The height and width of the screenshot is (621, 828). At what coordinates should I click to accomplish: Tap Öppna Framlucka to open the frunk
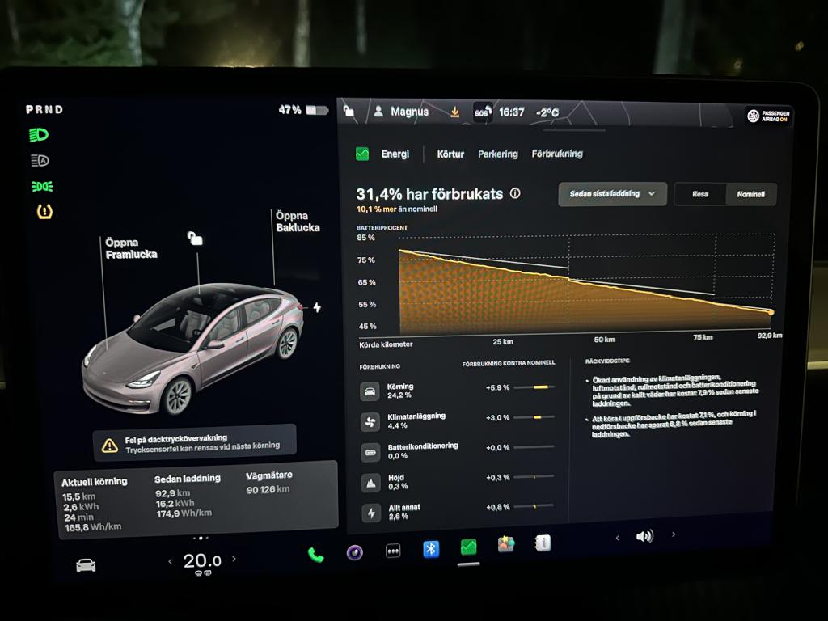pos(130,248)
